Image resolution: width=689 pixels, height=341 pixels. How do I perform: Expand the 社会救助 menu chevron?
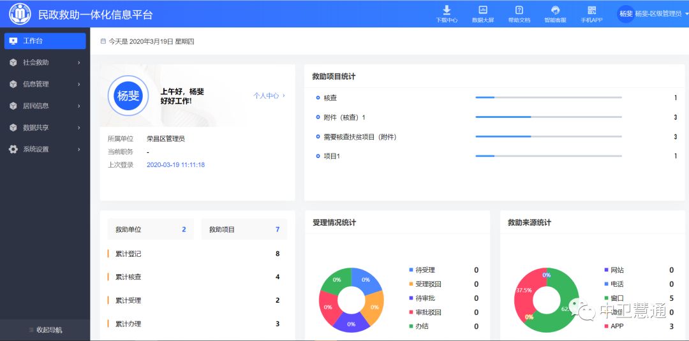coord(78,62)
